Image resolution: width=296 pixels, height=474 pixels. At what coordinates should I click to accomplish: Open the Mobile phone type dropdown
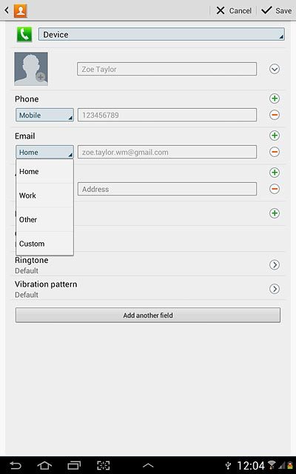(44, 115)
